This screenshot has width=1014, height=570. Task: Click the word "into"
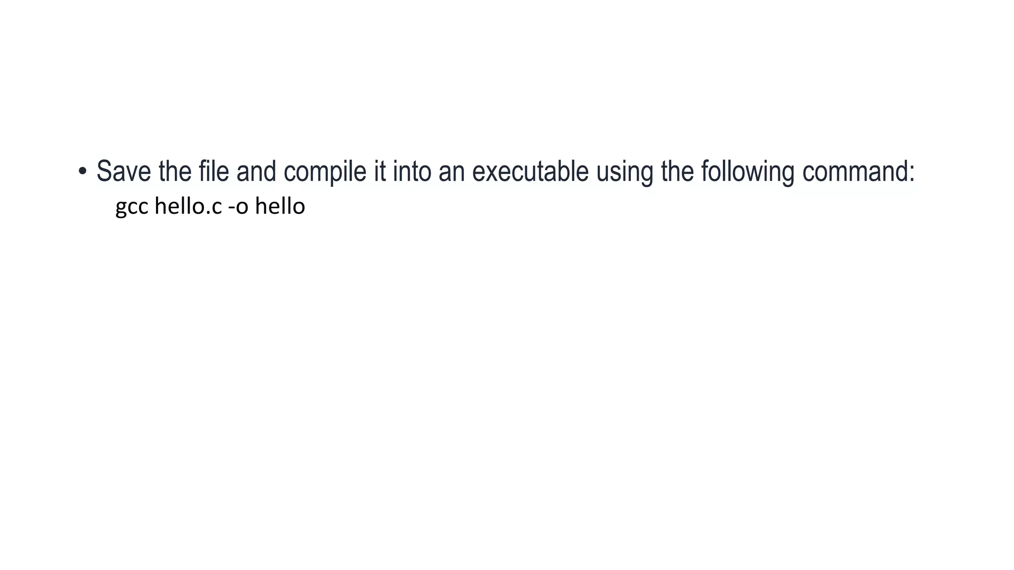412,171
